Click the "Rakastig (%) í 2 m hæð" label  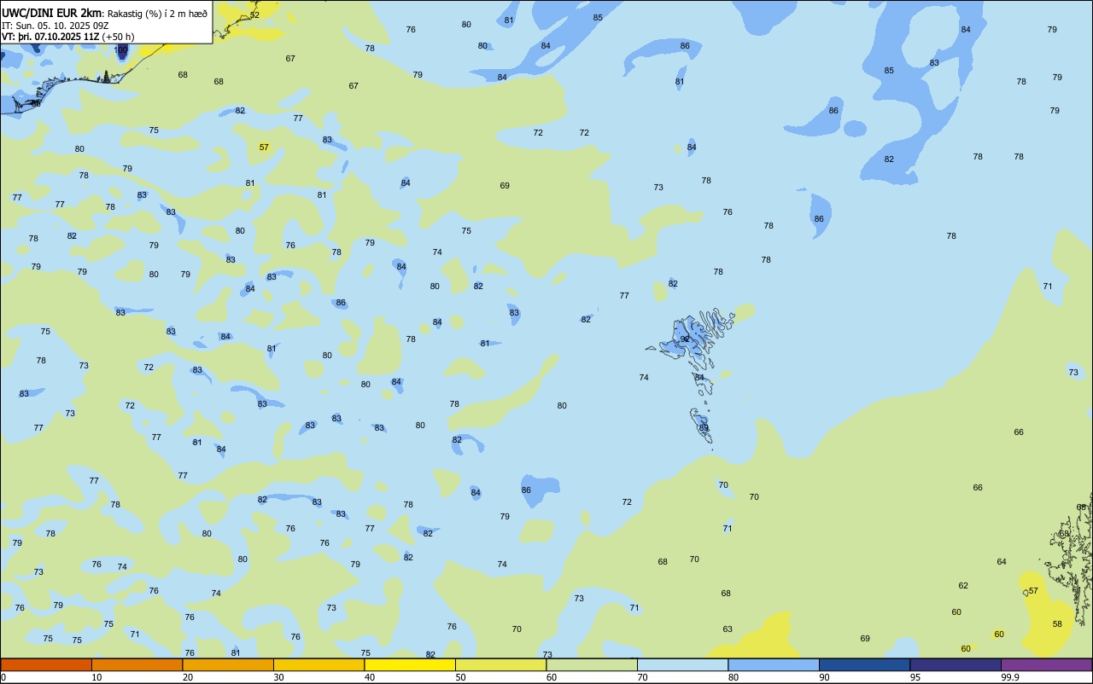coord(157,13)
